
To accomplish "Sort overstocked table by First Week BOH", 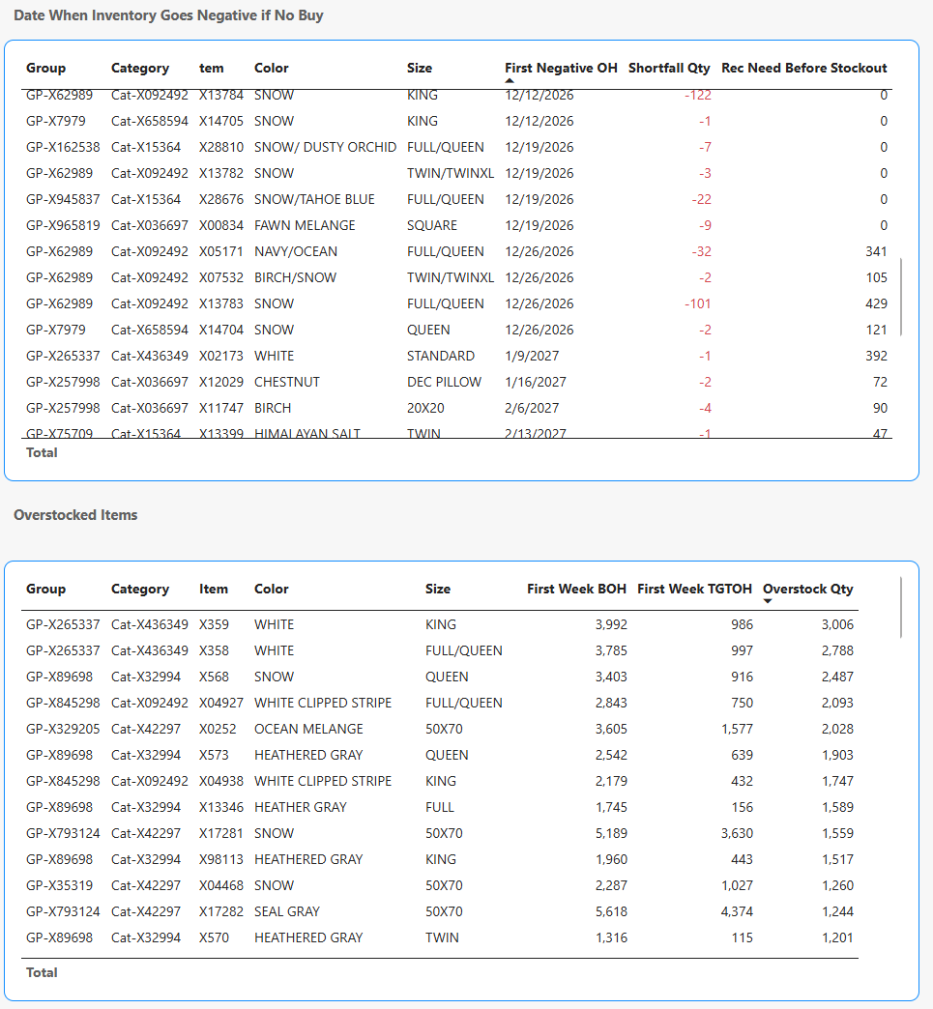I will 576,589.
